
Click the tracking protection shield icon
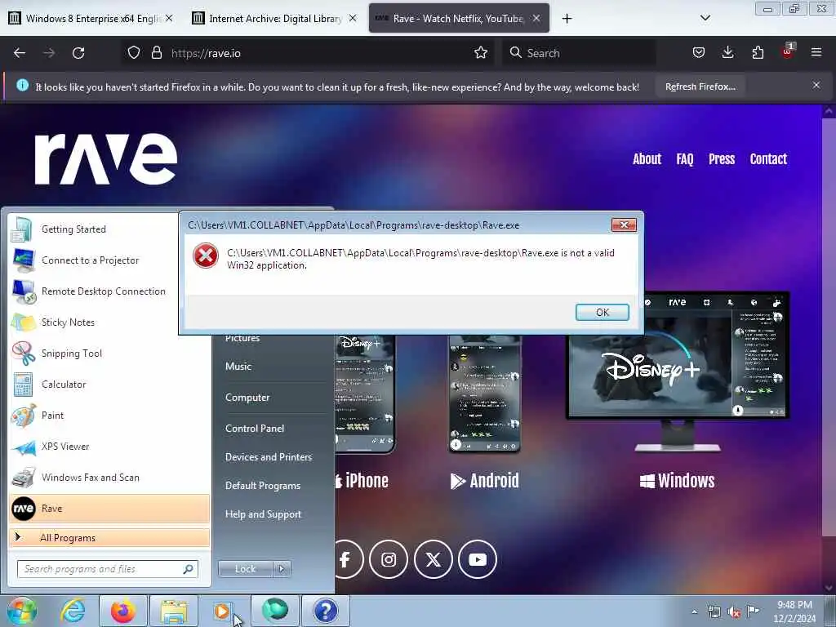point(134,53)
